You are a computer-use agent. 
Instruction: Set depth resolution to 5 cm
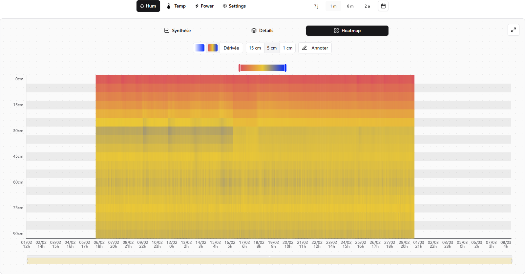(x=272, y=48)
